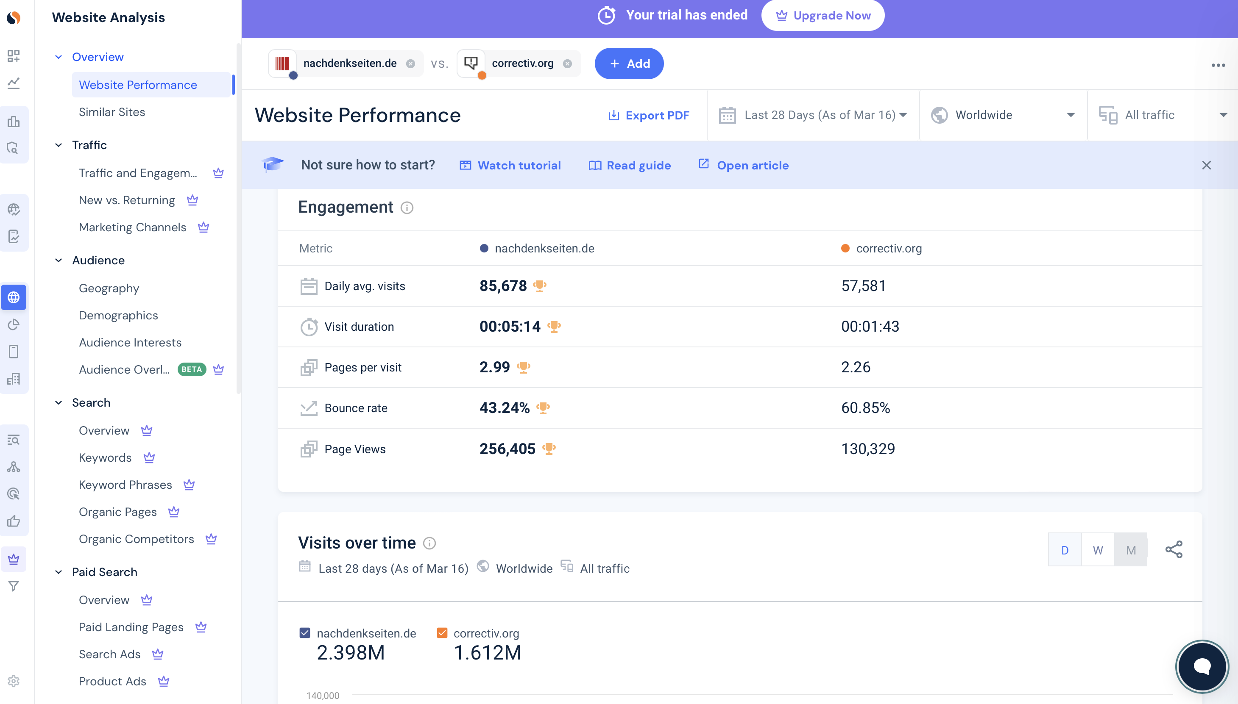Collapse the Search section in sidebar
The width and height of the screenshot is (1238, 704).
[59, 402]
